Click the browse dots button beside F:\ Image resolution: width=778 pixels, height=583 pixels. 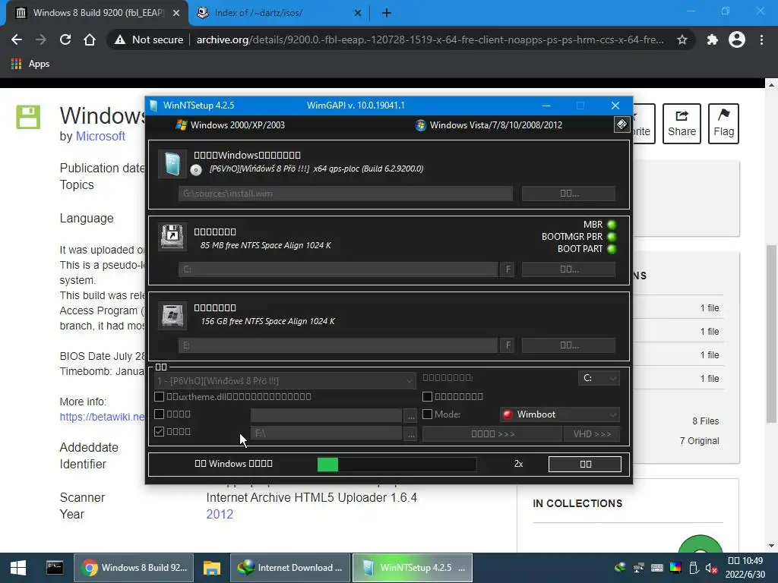pyautogui.click(x=411, y=433)
